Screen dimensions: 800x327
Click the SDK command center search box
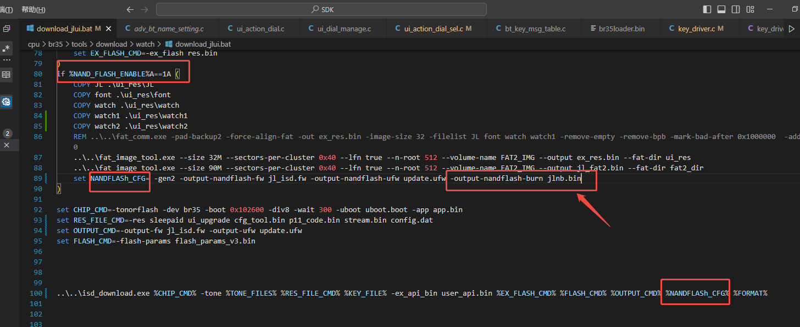click(321, 9)
